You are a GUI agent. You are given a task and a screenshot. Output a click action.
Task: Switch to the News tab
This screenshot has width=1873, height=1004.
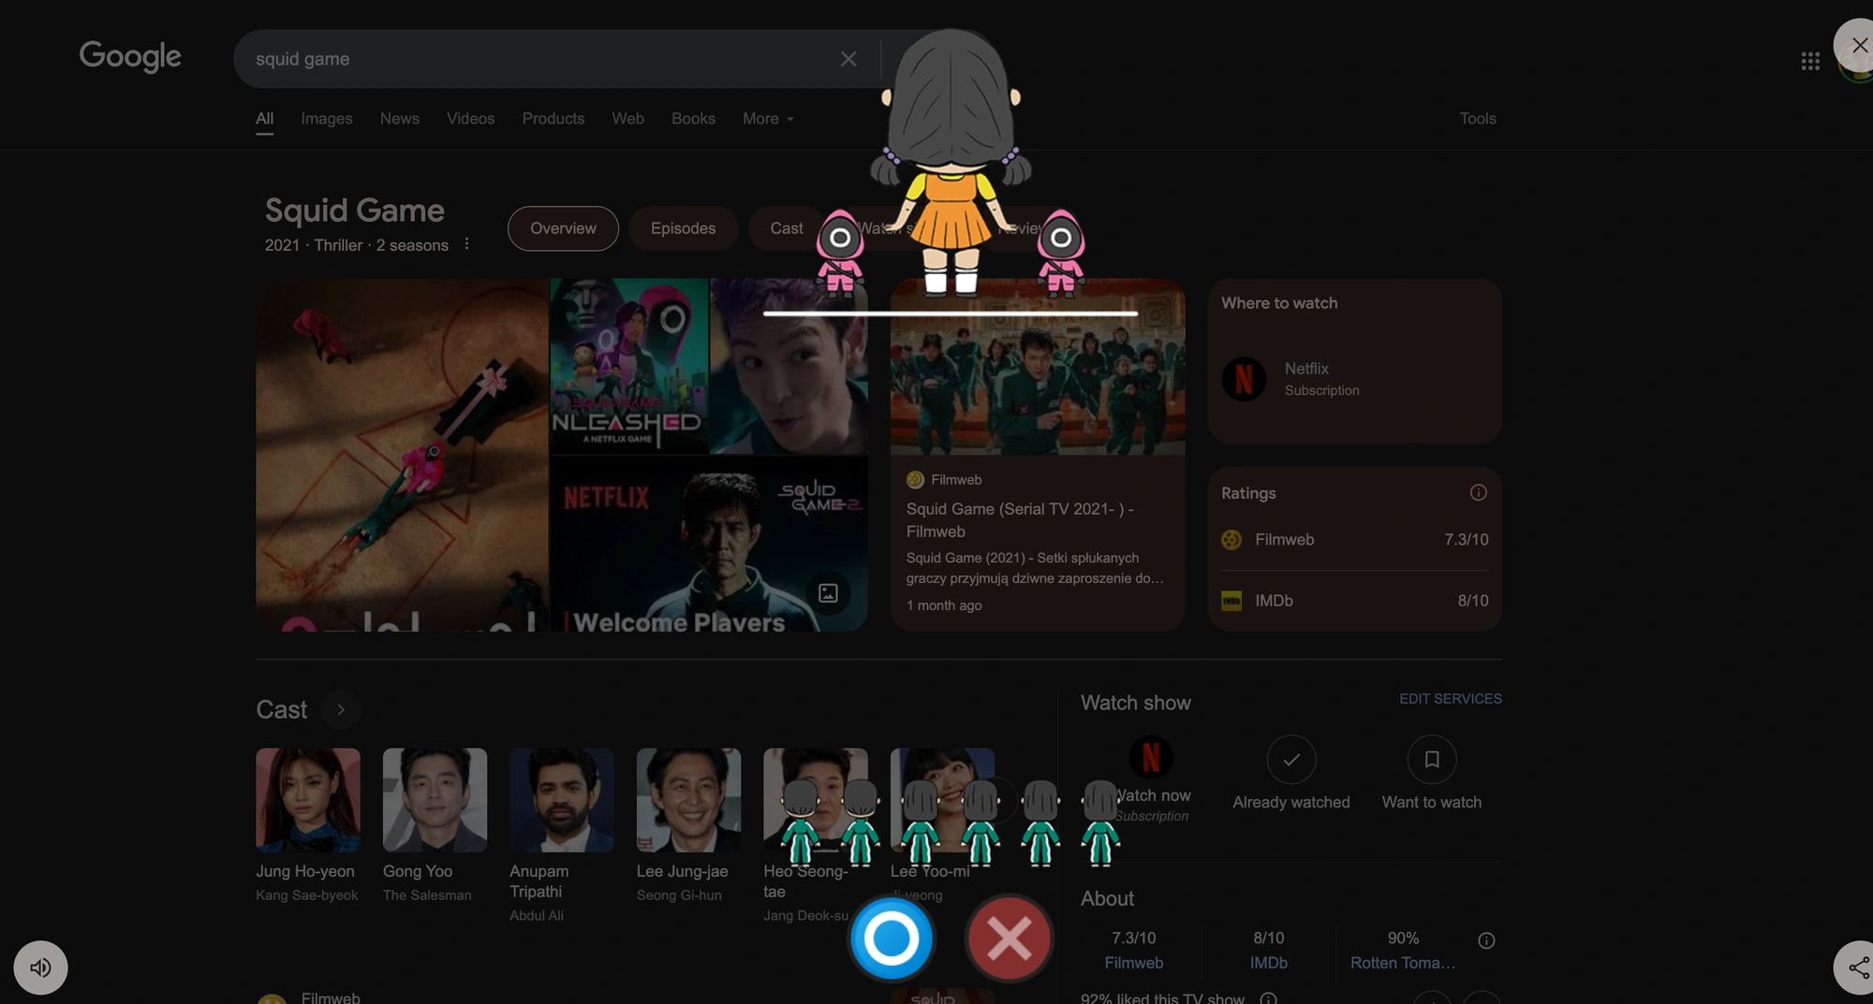[x=400, y=119]
